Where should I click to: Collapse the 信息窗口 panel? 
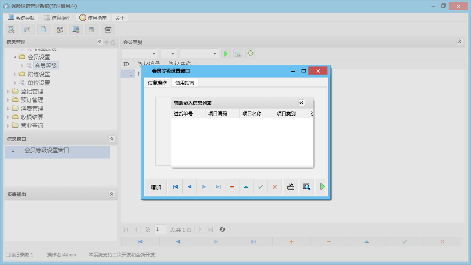pos(112,139)
